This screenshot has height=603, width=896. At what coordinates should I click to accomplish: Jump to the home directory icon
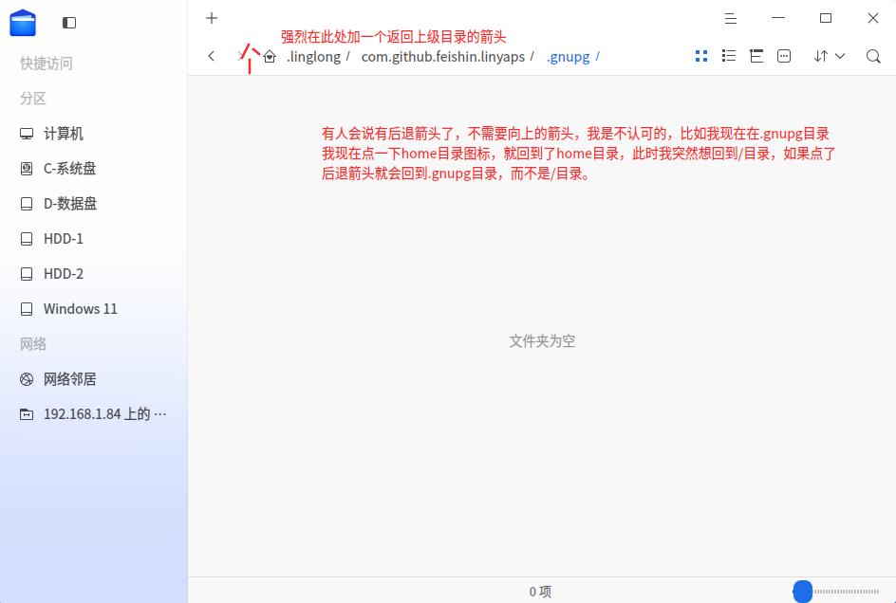click(x=270, y=57)
